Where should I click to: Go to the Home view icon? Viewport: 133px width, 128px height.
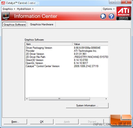click(x=103, y=16)
